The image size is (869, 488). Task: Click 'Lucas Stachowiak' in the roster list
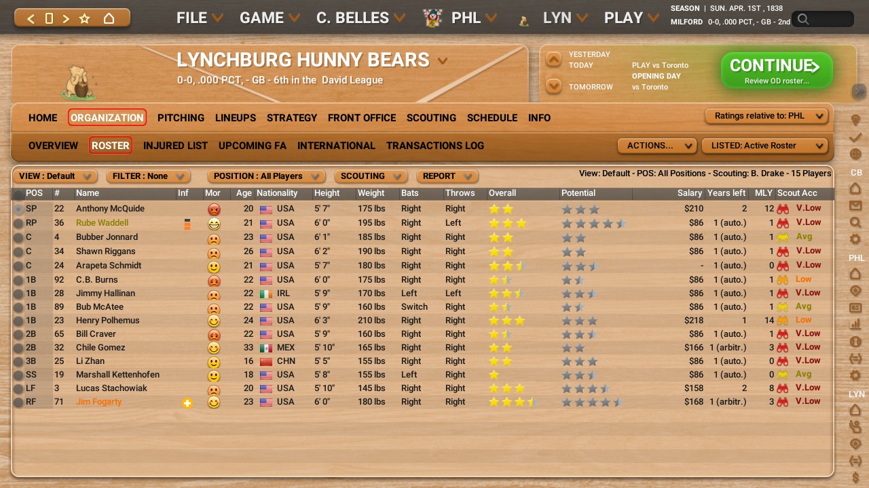(x=111, y=388)
